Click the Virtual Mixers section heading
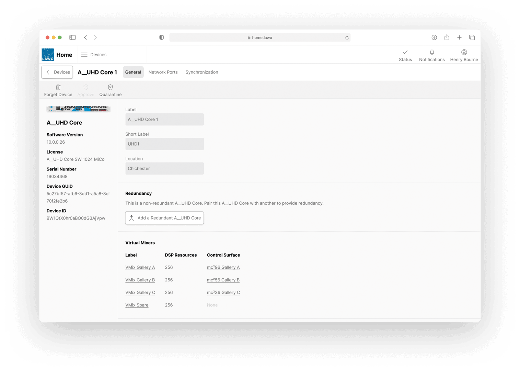 coord(140,243)
